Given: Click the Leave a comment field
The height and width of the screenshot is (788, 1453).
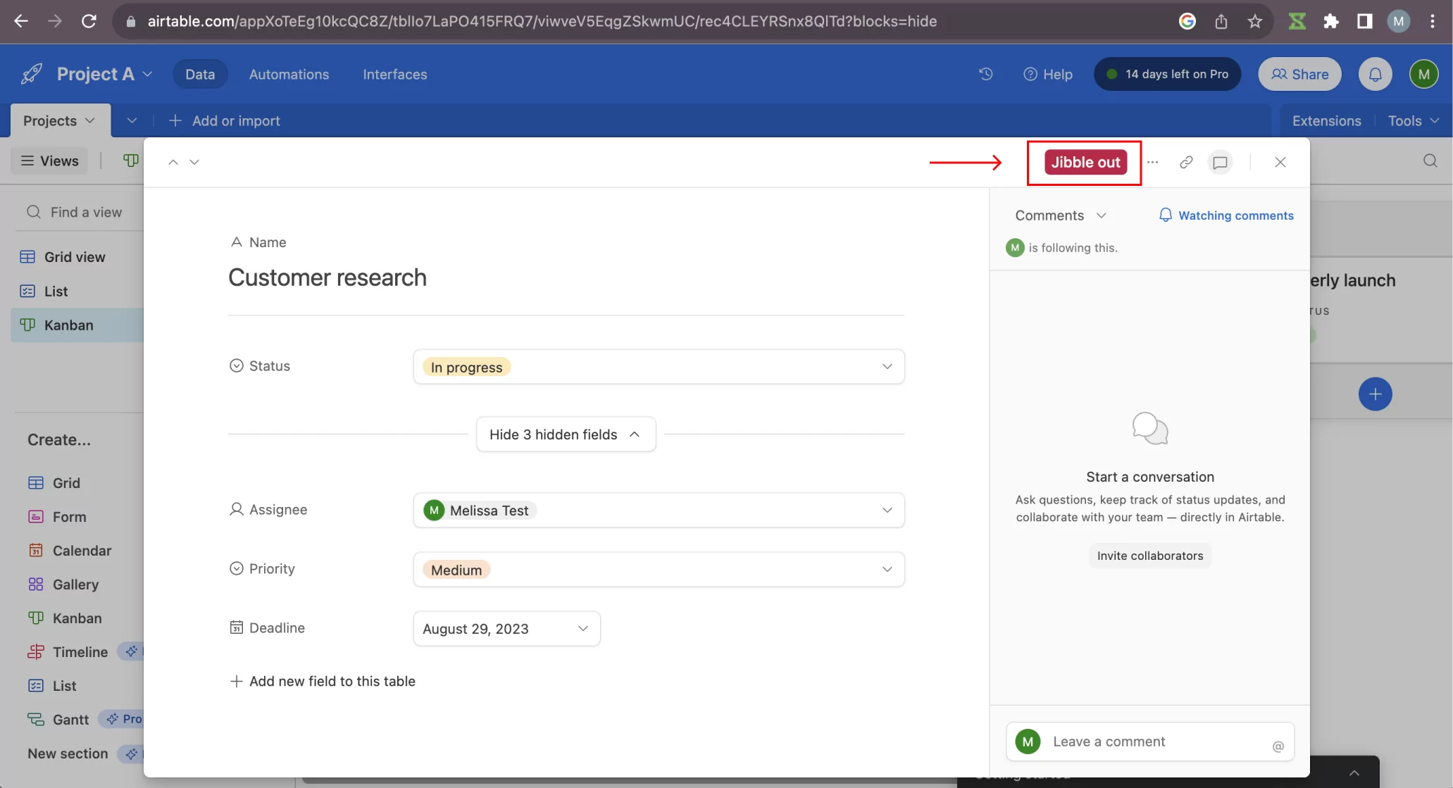Looking at the screenshot, I should pyautogui.click(x=1149, y=742).
